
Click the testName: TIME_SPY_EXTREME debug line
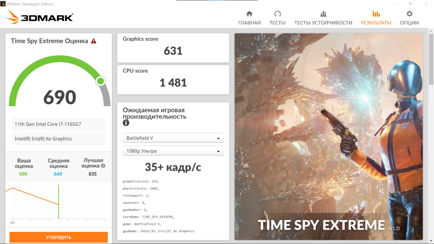[x=149, y=217]
